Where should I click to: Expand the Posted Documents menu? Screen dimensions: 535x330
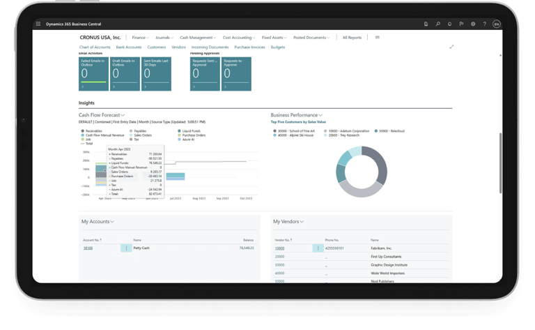[311, 38]
